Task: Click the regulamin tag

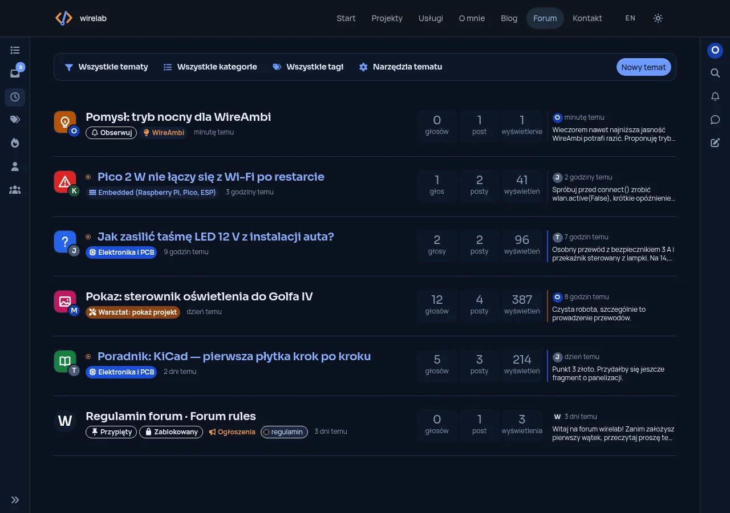Action: [x=284, y=431]
